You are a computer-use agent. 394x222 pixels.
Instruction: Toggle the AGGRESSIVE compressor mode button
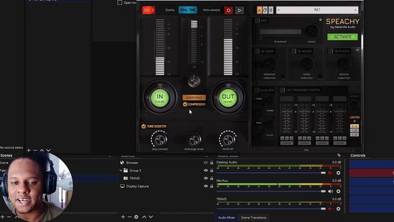(x=194, y=97)
